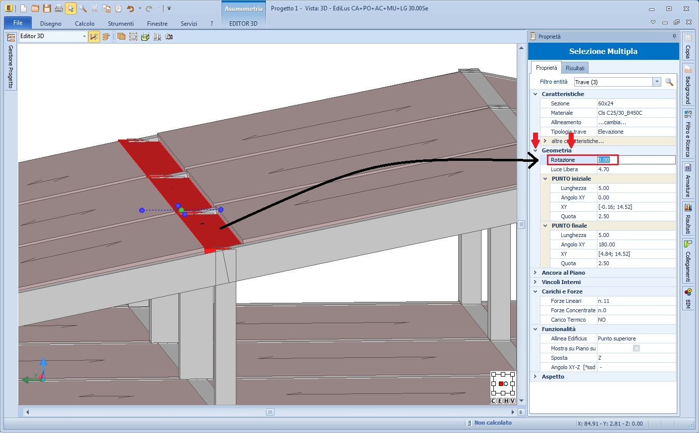Pin the Proprietà panel with pushpin icon
Screen dimensions: 699x433
click(674, 37)
